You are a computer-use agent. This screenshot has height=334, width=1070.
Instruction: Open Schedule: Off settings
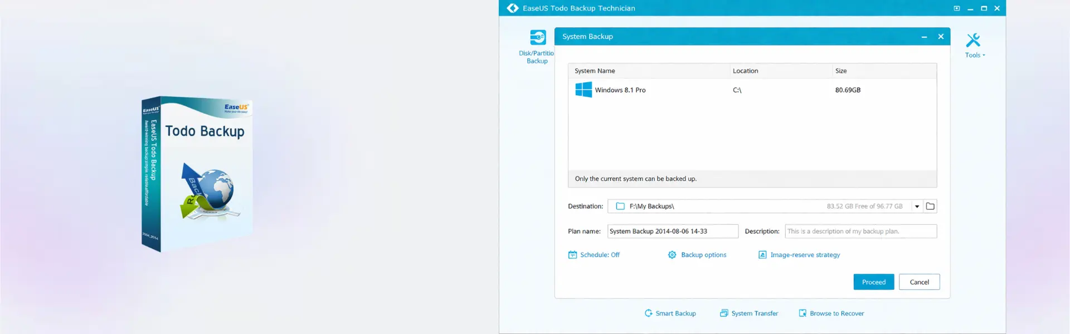pos(600,255)
